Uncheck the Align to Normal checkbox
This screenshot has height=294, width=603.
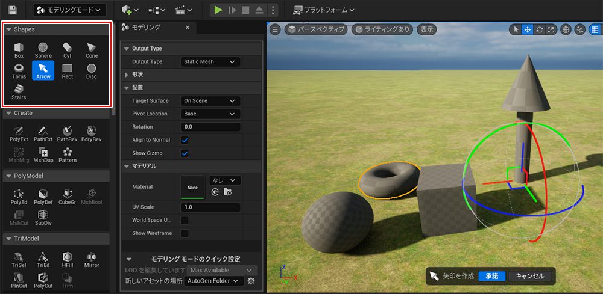tap(185, 140)
